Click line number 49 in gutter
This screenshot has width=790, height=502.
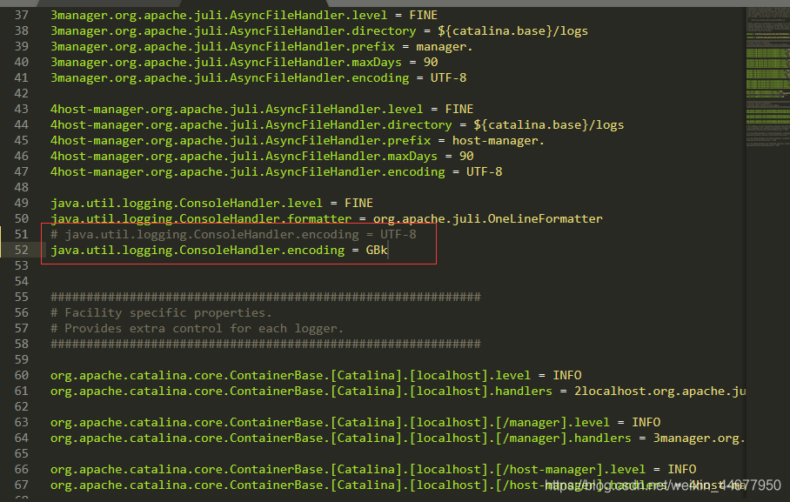pyautogui.click(x=21, y=203)
